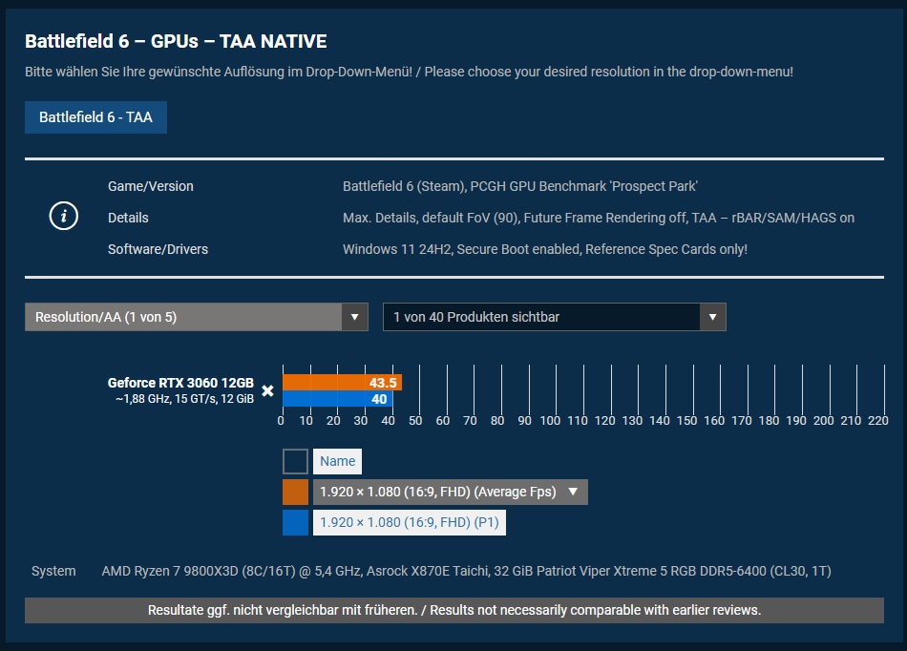Image resolution: width=907 pixels, height=651 pixels.
Task: Click the products visible dropdown arrow
Action: click(712, 317)
